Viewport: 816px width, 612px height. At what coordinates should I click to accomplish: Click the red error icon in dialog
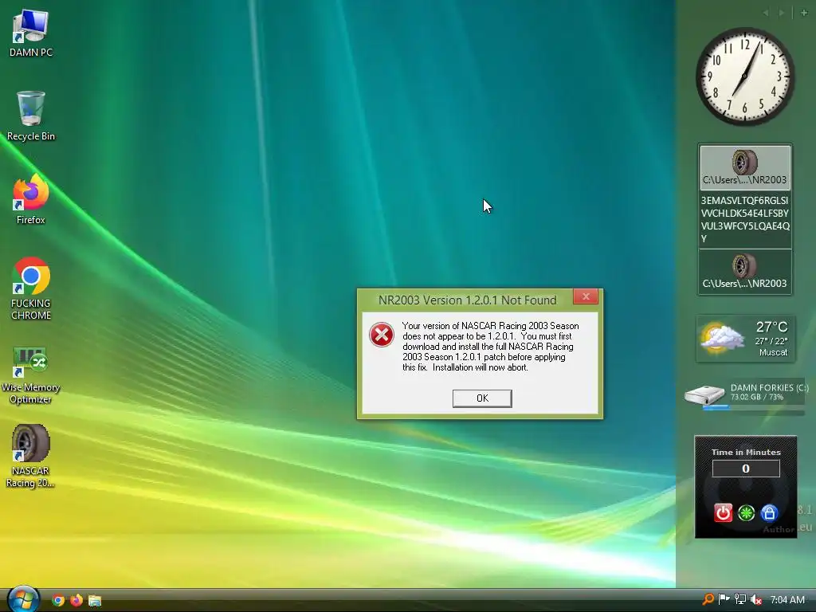382,335
